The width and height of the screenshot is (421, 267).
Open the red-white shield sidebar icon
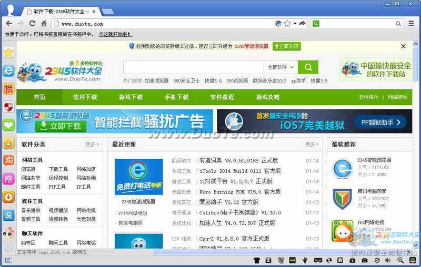tap(8, 107)
